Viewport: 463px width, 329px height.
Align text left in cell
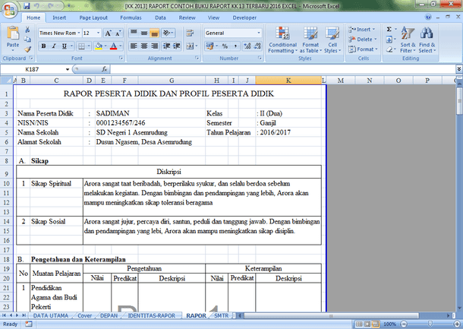[134, 46]
